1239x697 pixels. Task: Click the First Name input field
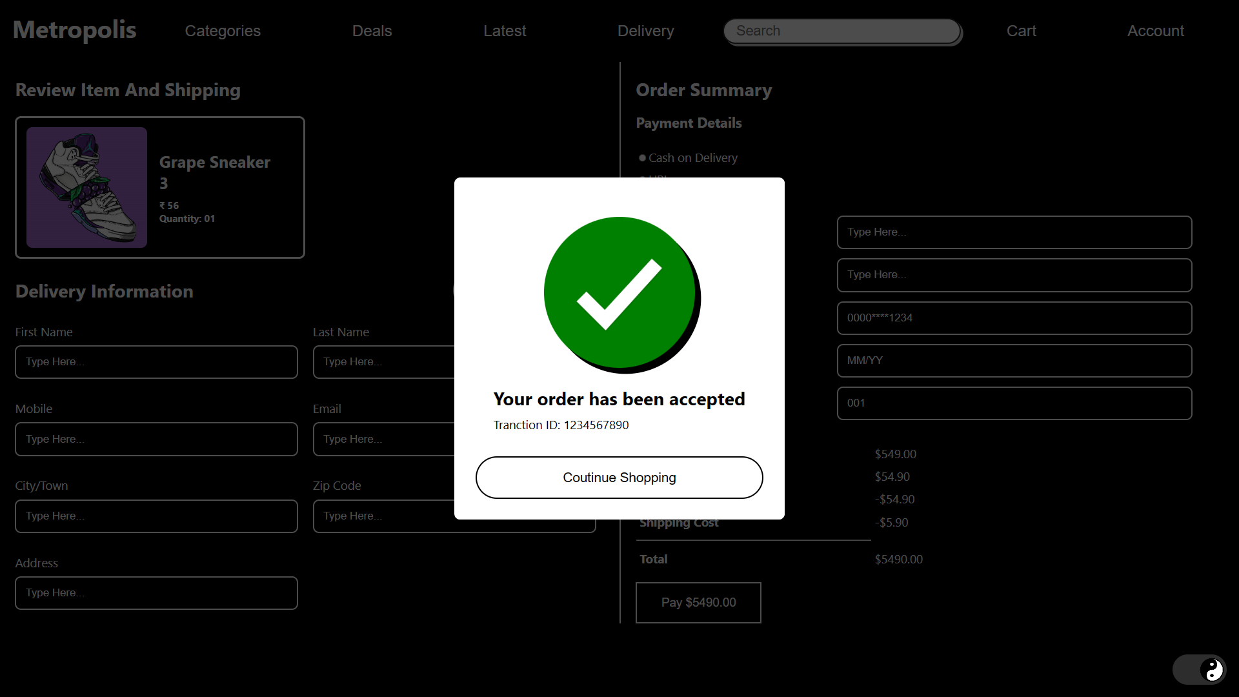[156, 362]
